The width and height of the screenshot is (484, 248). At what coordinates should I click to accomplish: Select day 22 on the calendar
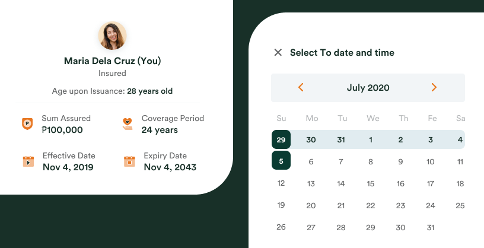point(371,205)
